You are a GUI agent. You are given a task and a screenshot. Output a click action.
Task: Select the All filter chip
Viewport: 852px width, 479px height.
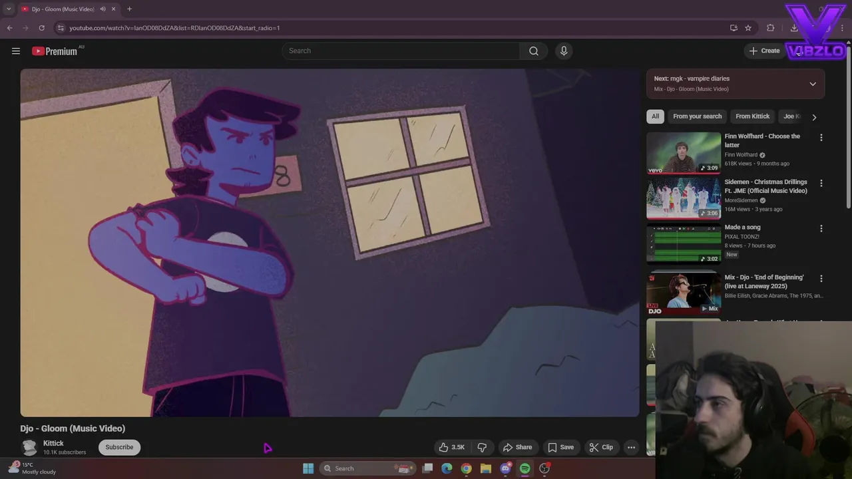[655, 116]
